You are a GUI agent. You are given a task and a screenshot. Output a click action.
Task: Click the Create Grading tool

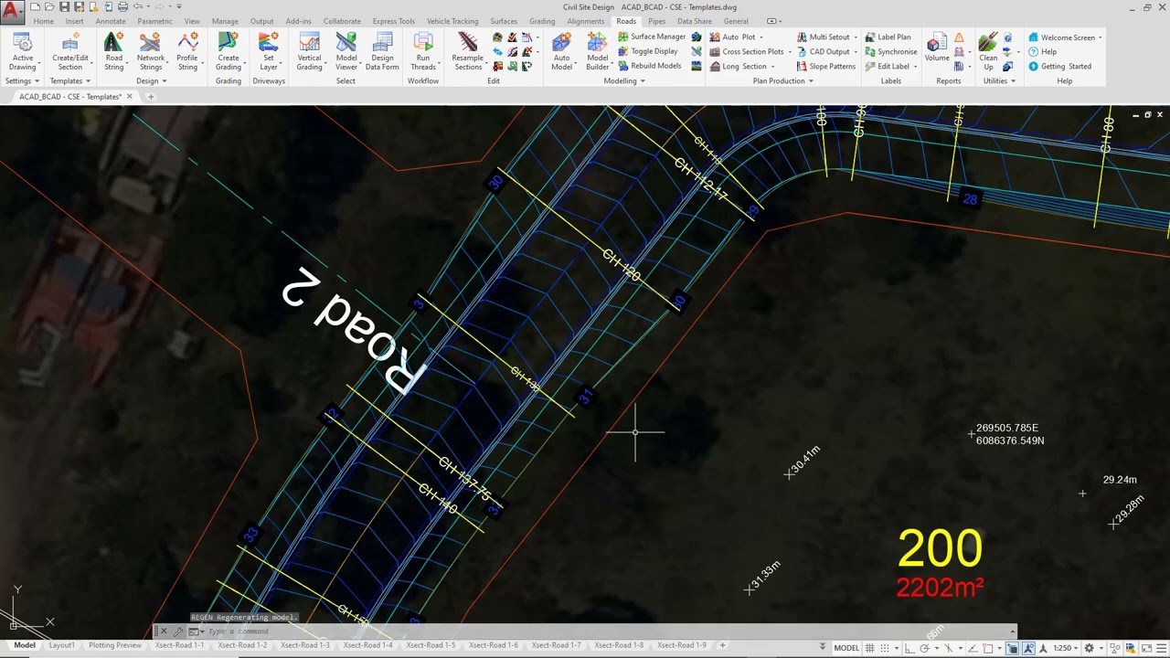point(229,51)
